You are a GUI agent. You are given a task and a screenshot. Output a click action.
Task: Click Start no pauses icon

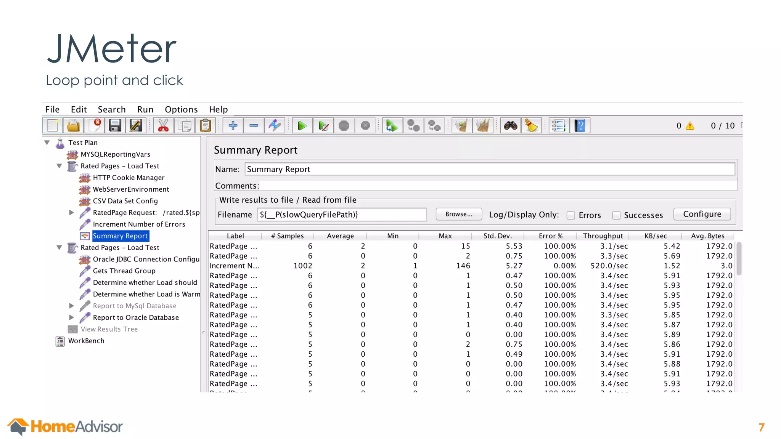click(x=323, y=125)
